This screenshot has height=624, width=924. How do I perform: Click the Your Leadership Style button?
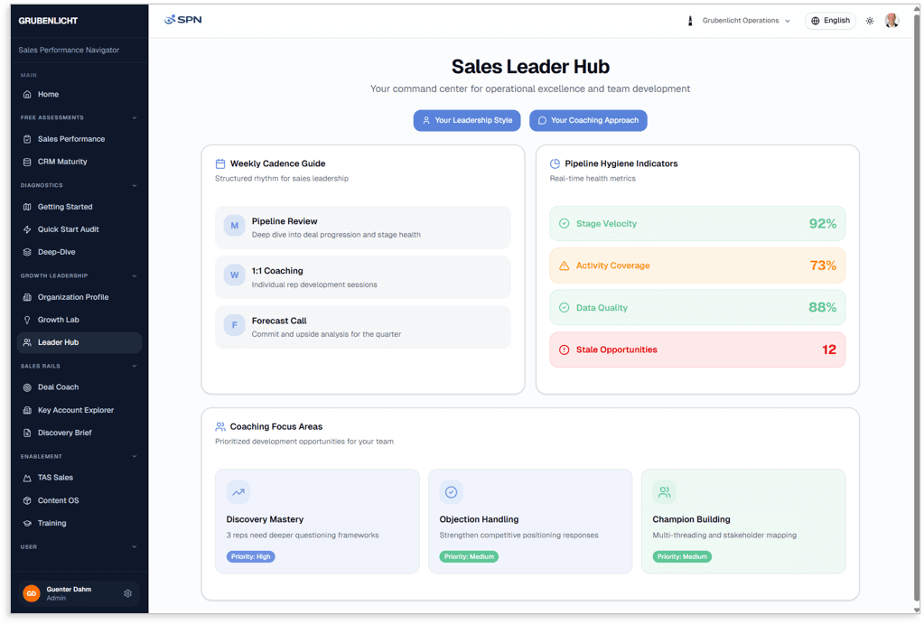466,120
